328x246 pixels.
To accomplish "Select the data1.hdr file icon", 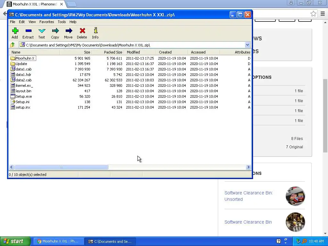I will click(x=12, y=74).
